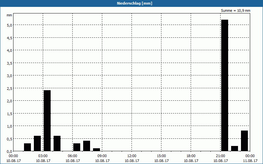The width and height of the screenshot is (263, 164).
Task: Click the '09:00' time axis label
Action: pos(102,156)
